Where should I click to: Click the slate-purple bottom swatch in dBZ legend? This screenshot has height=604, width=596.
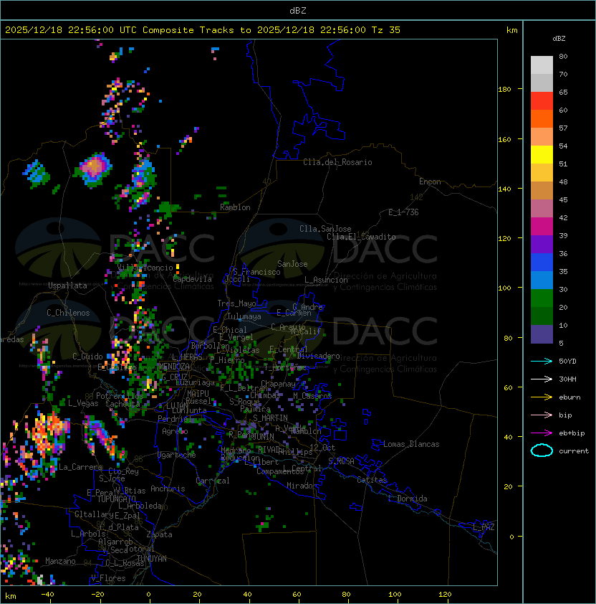(x=542, y=334)
